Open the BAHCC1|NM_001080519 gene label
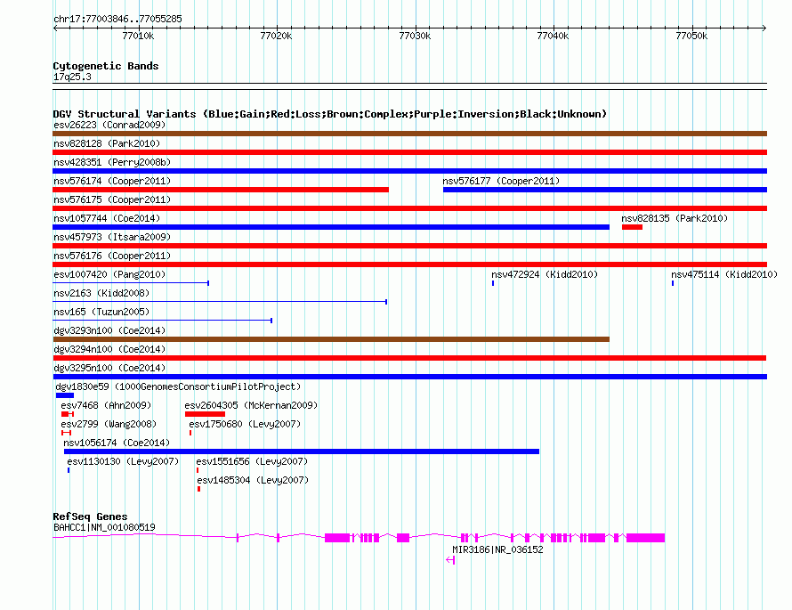 pyautogui.click(x=104, y=527)
